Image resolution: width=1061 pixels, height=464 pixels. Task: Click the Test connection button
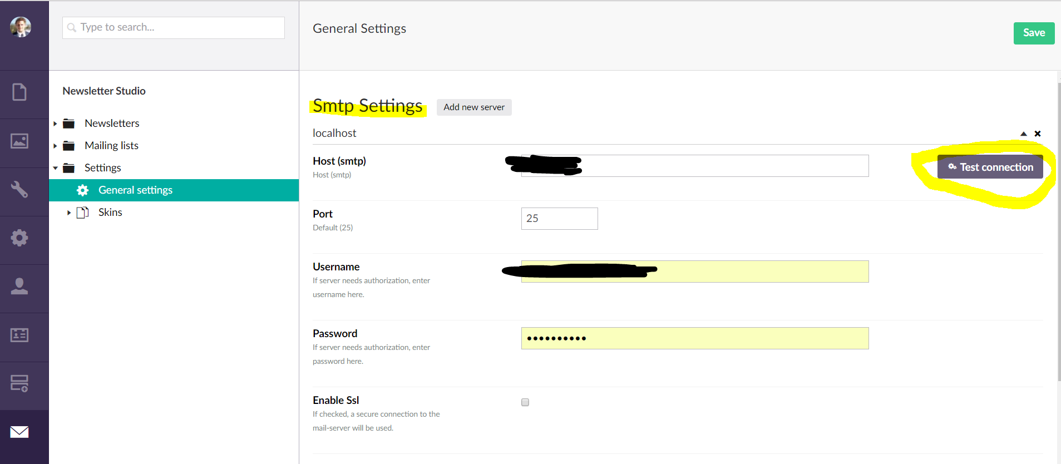coord(990,167)
